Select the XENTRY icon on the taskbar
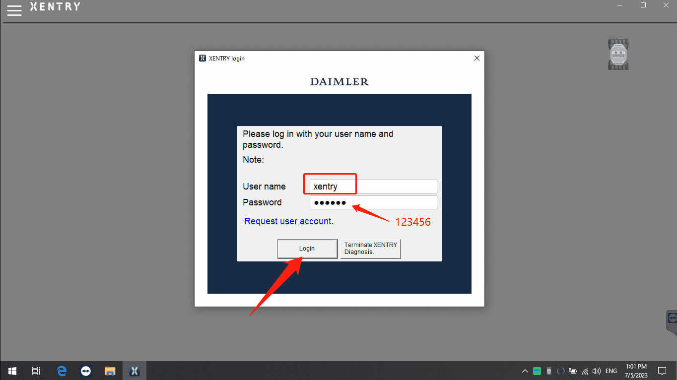This screenshot has height=380, width=677. [x=135, y=371]
